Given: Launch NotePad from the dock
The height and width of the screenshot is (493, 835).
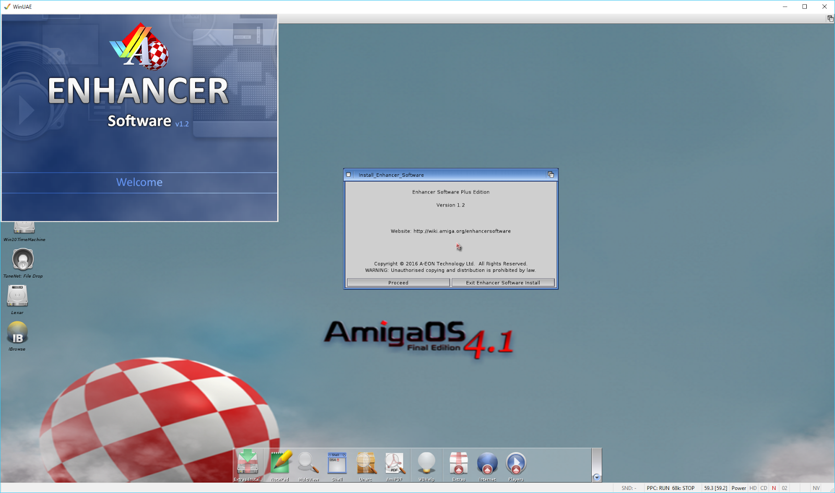Looking at the screenshot, I should 280,464.
